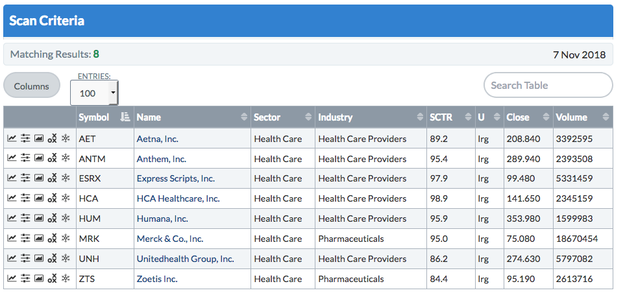Sort table by Volume column arrows
This screenshot has width=625, height=297.
coord(605,117)
